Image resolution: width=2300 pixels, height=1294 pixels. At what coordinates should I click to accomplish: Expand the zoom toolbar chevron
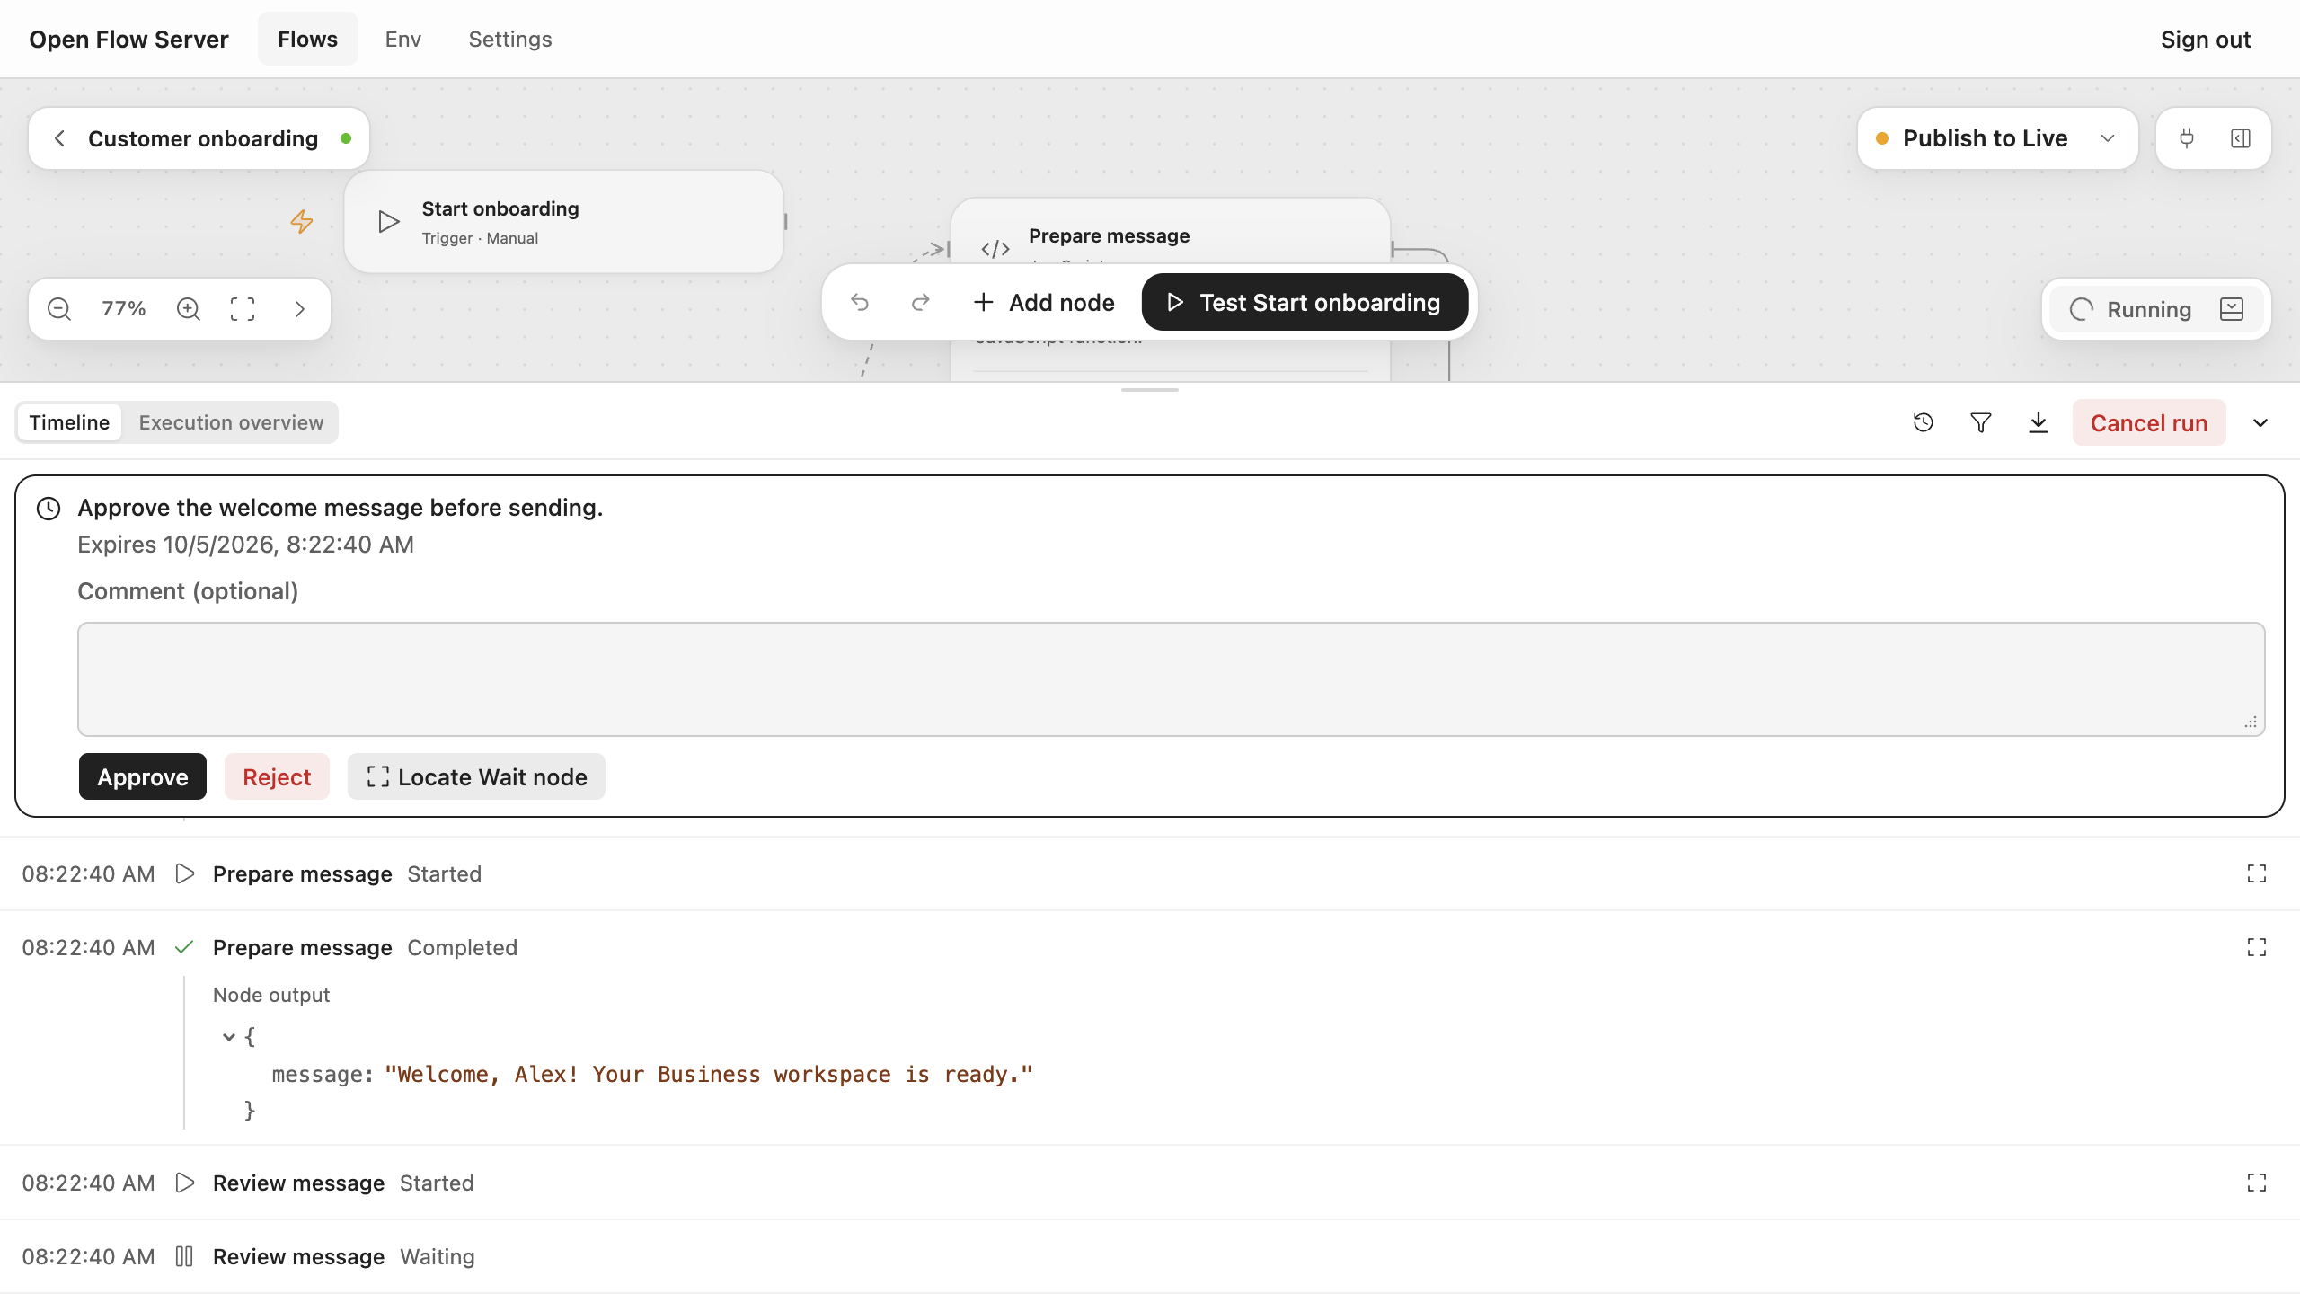[300, 309]
